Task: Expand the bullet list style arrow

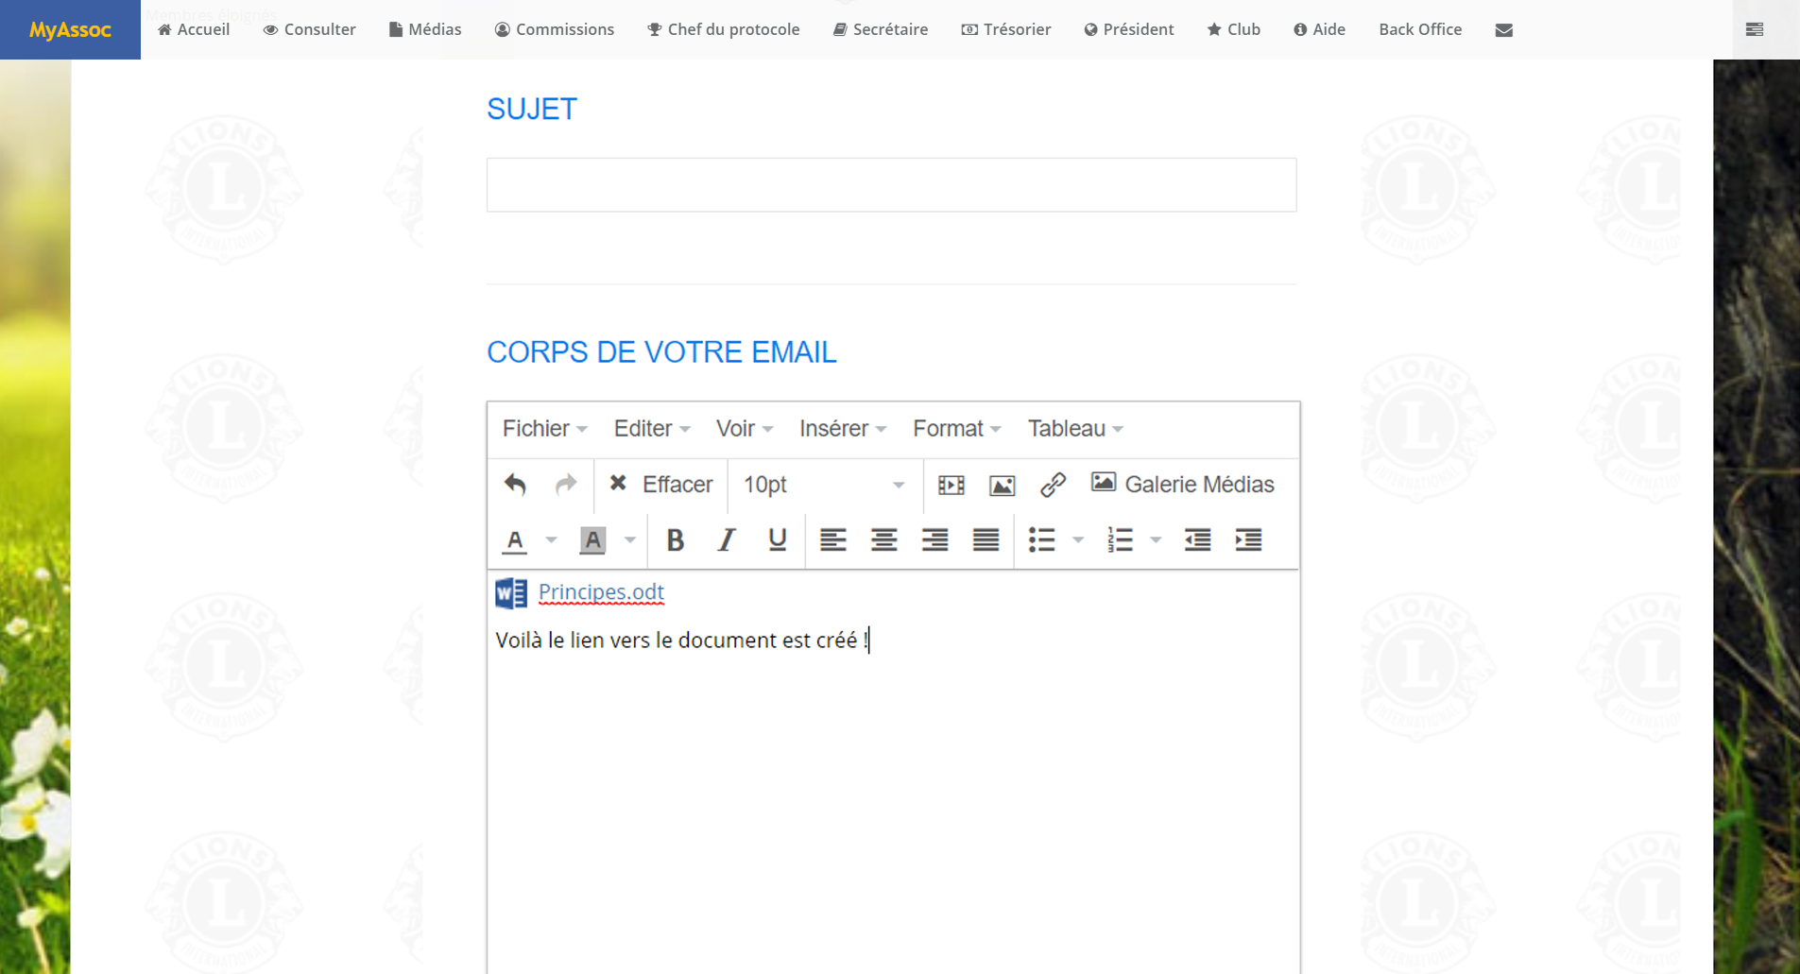Action: [x=1078, y=539]
